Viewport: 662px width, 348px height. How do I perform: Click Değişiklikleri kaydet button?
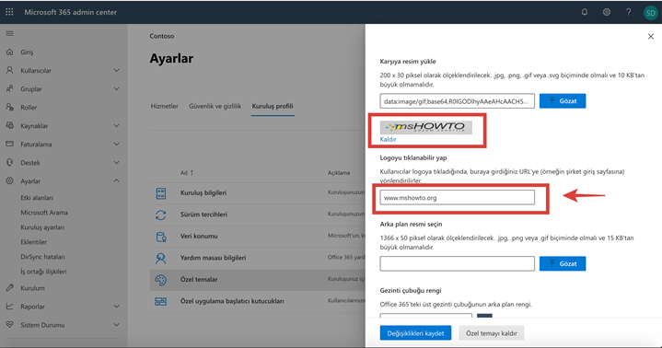[415, 333]
